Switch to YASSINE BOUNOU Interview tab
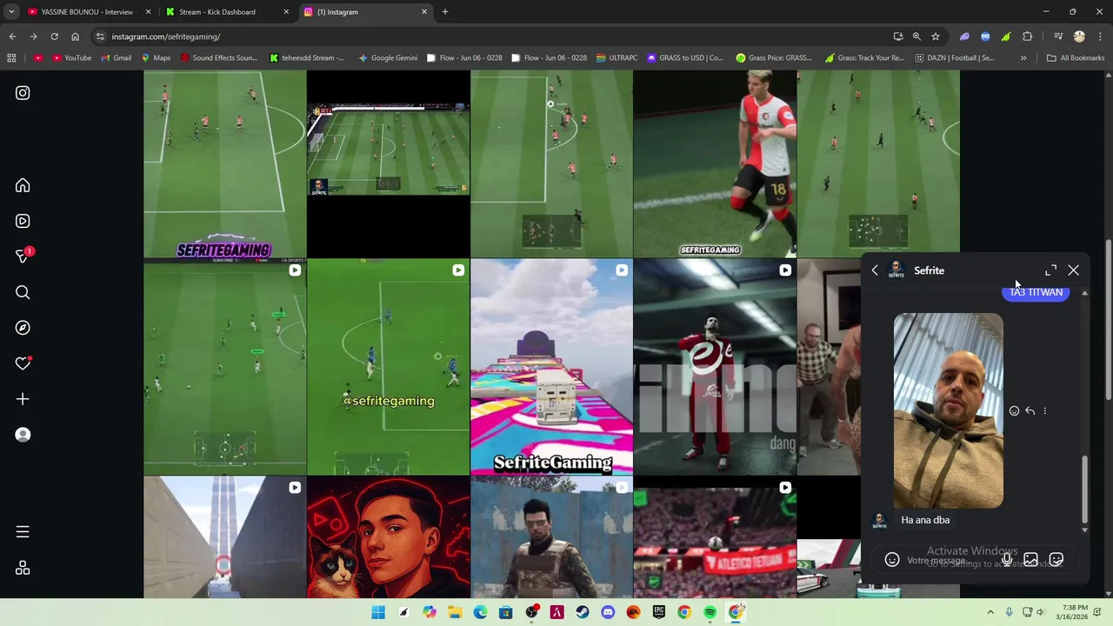This screenshot has height=626, width=1113. 87,12
